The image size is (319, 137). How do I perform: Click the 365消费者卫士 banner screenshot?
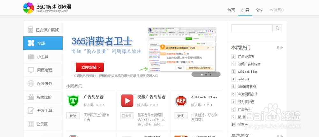(x=182, y=50)
